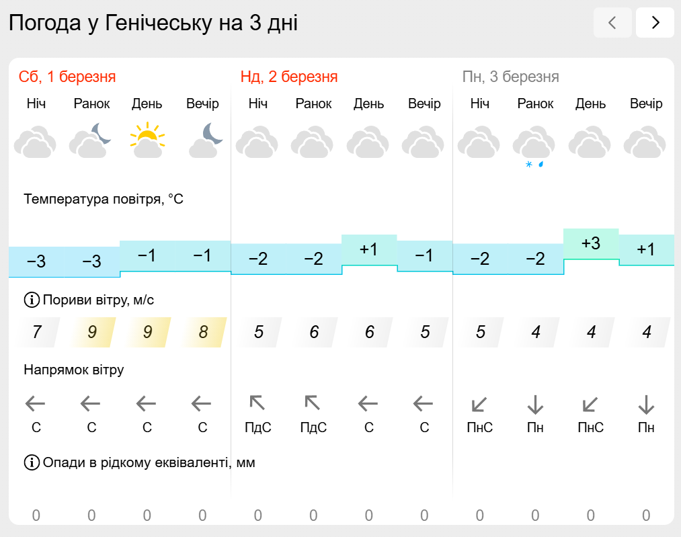Click the sunny weather icon for Saturday day

click(x=147, y=140)
